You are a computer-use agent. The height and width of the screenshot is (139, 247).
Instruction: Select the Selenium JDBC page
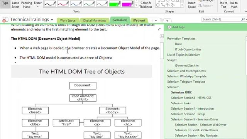181,92
